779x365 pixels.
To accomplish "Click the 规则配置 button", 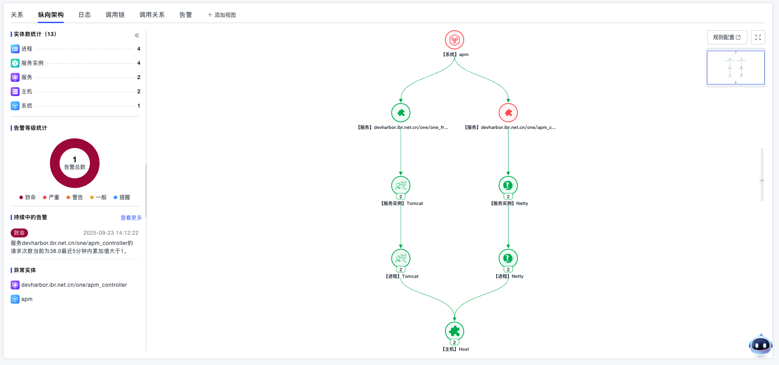I will click(727, 37).
